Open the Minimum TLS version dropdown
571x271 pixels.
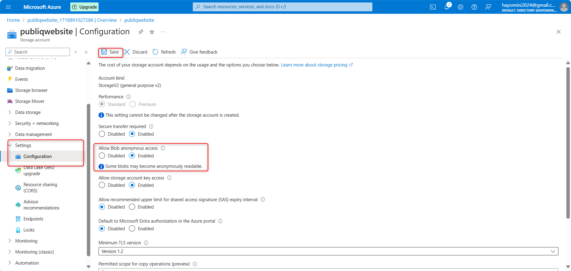pos(328,251)
